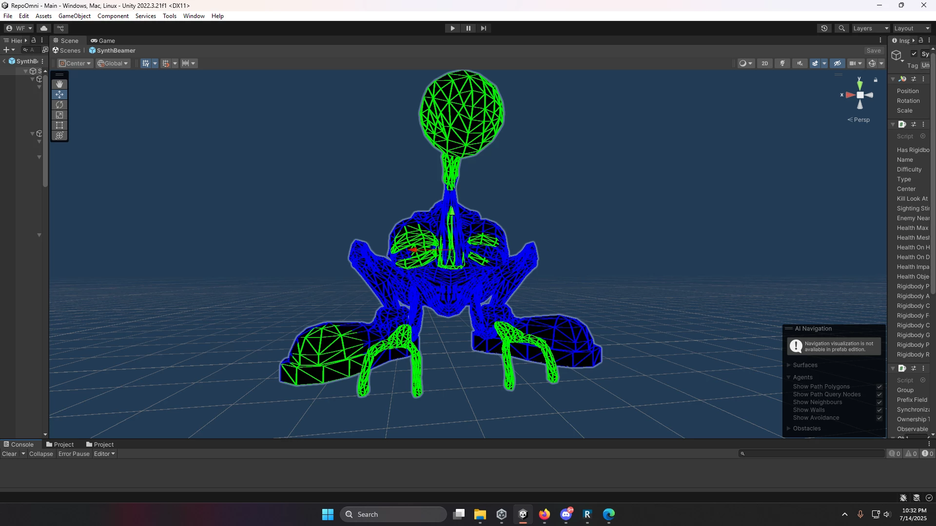The width and height of the screenshot is (936, 526).
Task: Toggle Show Walls checkbox
Action: pos(879,410)
